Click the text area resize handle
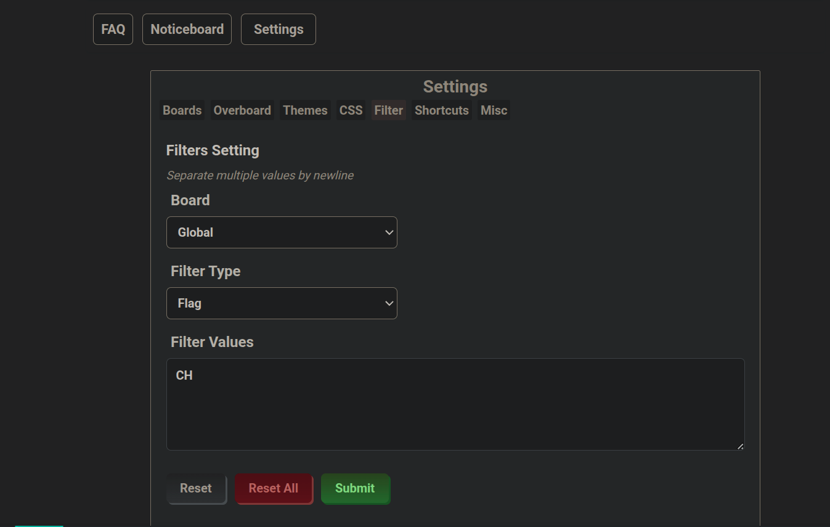Image resolution: width=830 pixels, height=527 pixels. pyautogui.click(x=740, y=446)
